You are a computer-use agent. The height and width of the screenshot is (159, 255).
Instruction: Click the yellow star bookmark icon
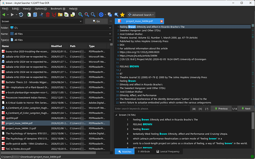pos(123,14)
